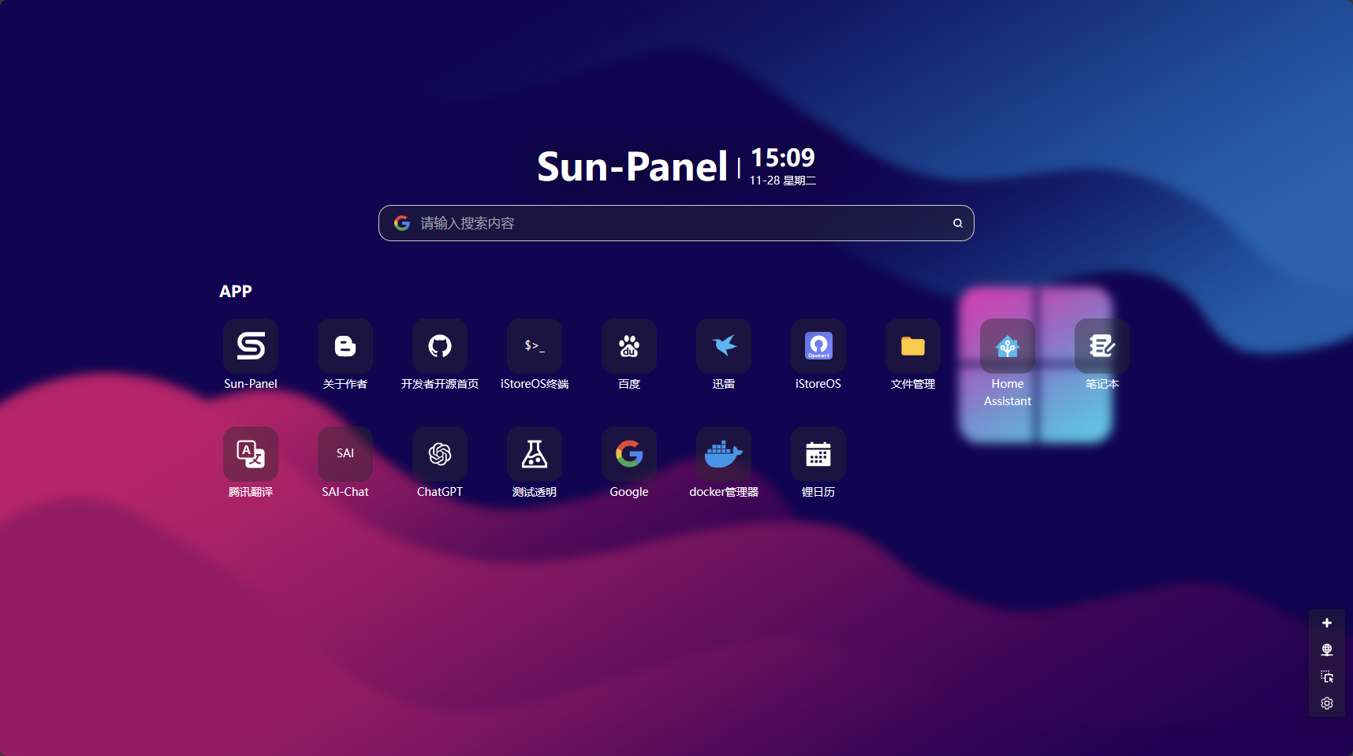Click the magnifier search button
The width and height of the screenshot is (1353, 756).
coord(957,223)
